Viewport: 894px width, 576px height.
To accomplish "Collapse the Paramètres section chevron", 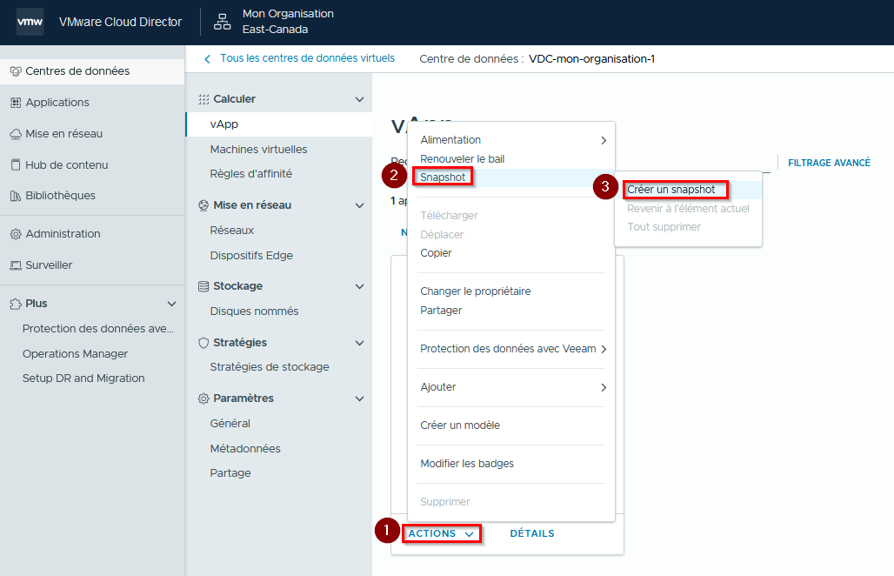I will 359,399.
